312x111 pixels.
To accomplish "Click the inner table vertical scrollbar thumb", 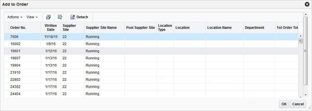I will [301, 41].
